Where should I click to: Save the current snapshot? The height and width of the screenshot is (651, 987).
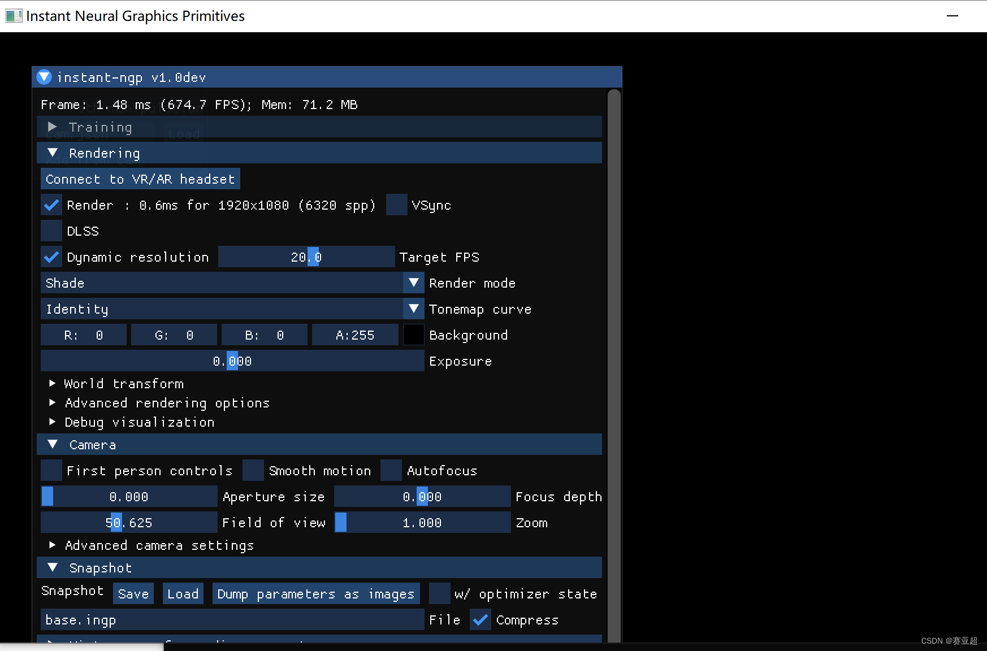(133, 593)
